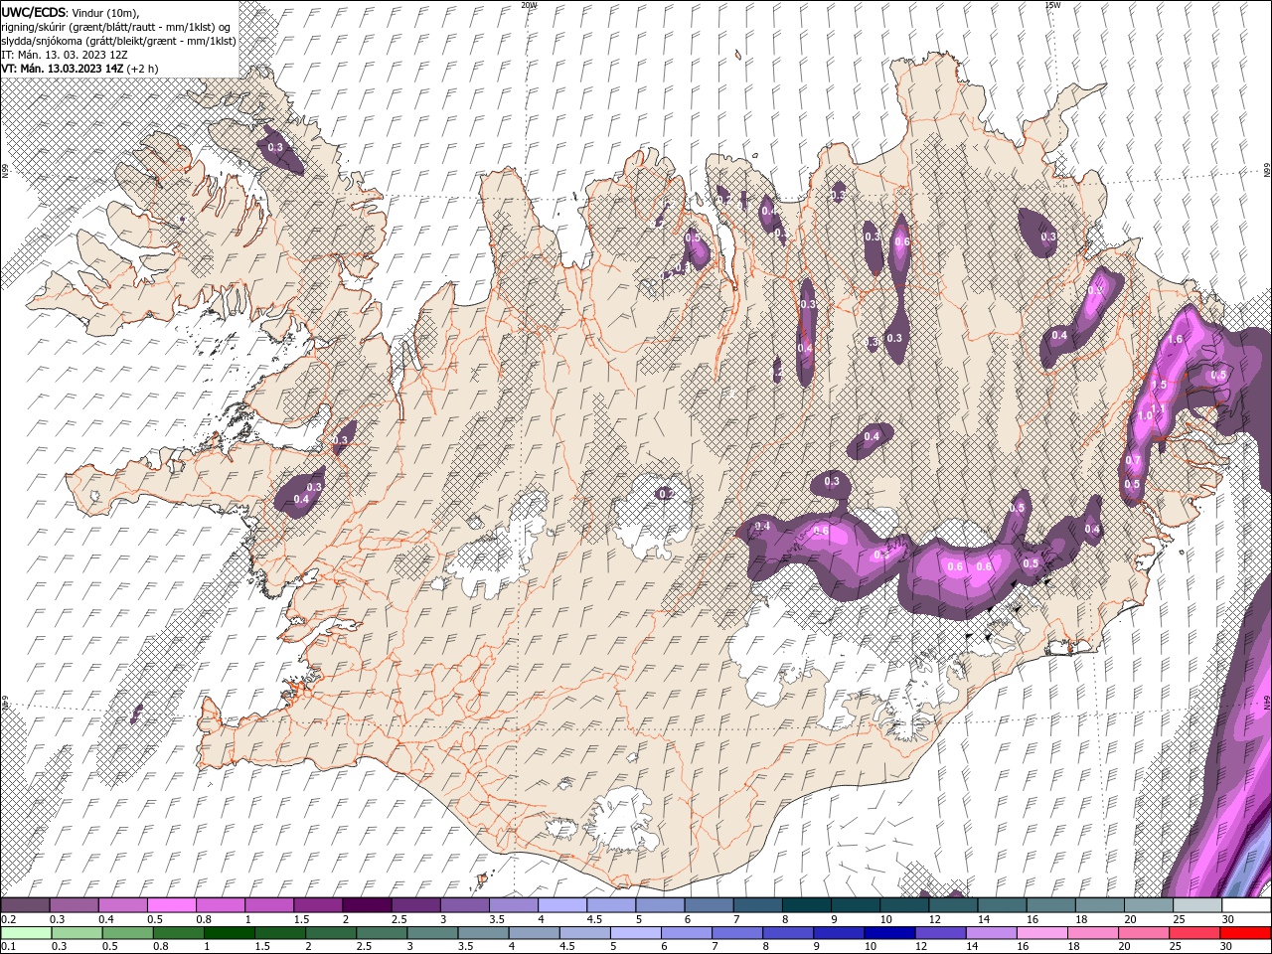Click the 20W longitude label at the top
The image size is (1272, 954).
[529, 5]
